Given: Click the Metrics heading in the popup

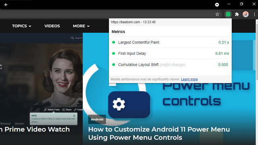Looking at the screenshot, I should tap(118, 32).
